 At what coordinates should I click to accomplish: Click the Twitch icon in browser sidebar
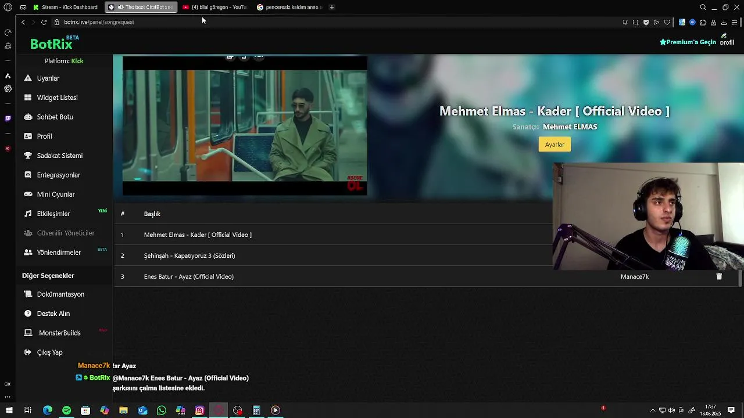[x=8, y=118]
